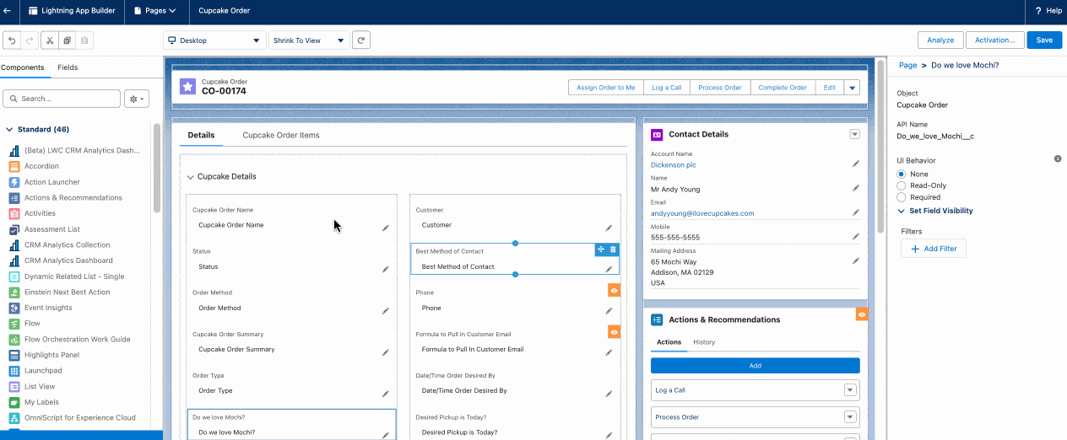Screen dimensions: 1067x440
Task: Open the Desktop form factor dropdown
Action: 215,40
